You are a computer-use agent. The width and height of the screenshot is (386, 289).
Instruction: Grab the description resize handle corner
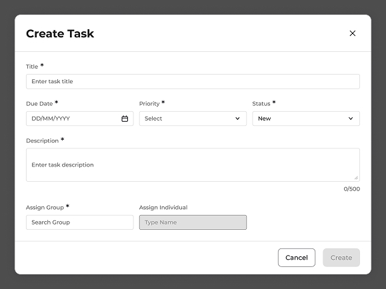tap(356, 178)
